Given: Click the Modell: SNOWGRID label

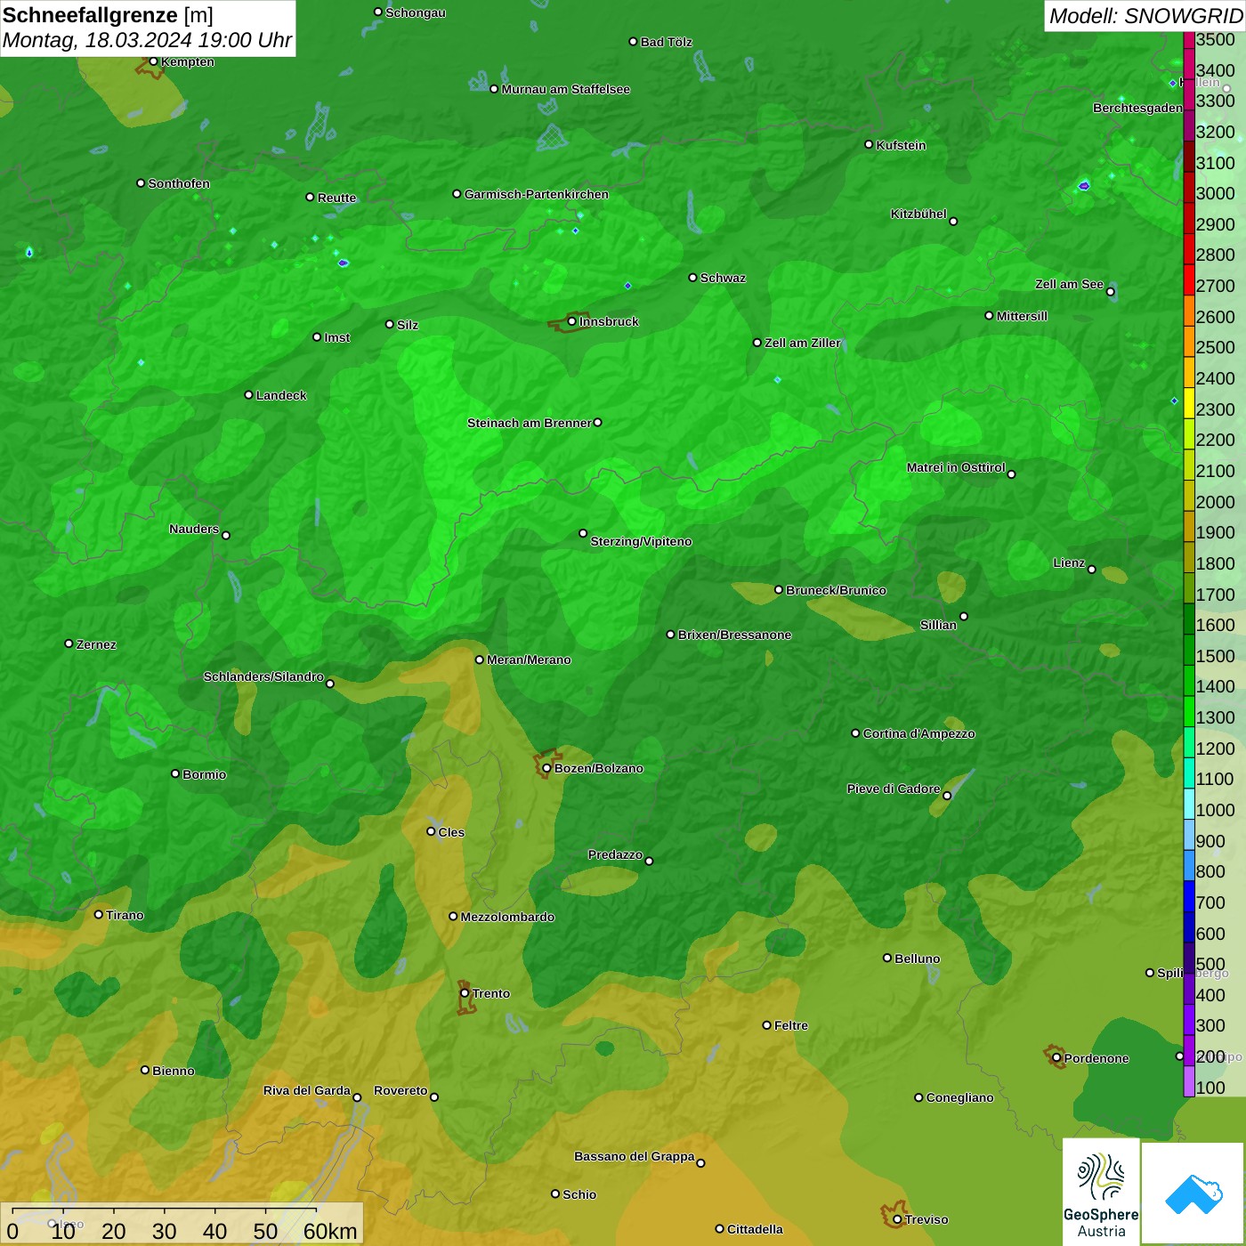Looking at the screenshot, I should pyautogui.click(x=1145, y=16).
